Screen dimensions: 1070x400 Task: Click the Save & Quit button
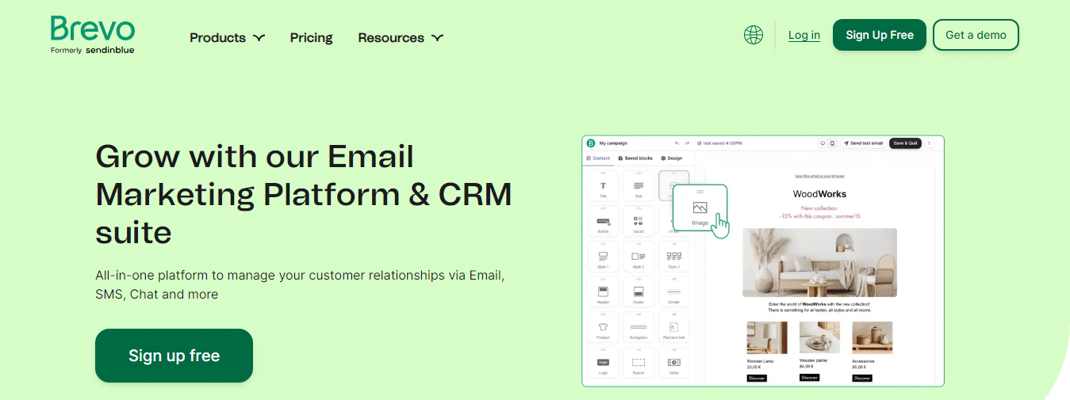905,143
